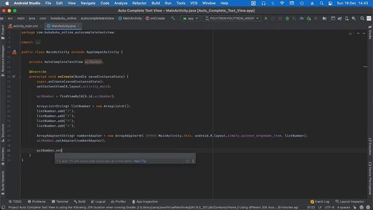Open the Build menu

156,3
